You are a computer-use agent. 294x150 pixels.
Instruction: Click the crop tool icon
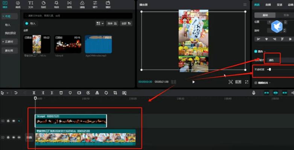point(115,93)
